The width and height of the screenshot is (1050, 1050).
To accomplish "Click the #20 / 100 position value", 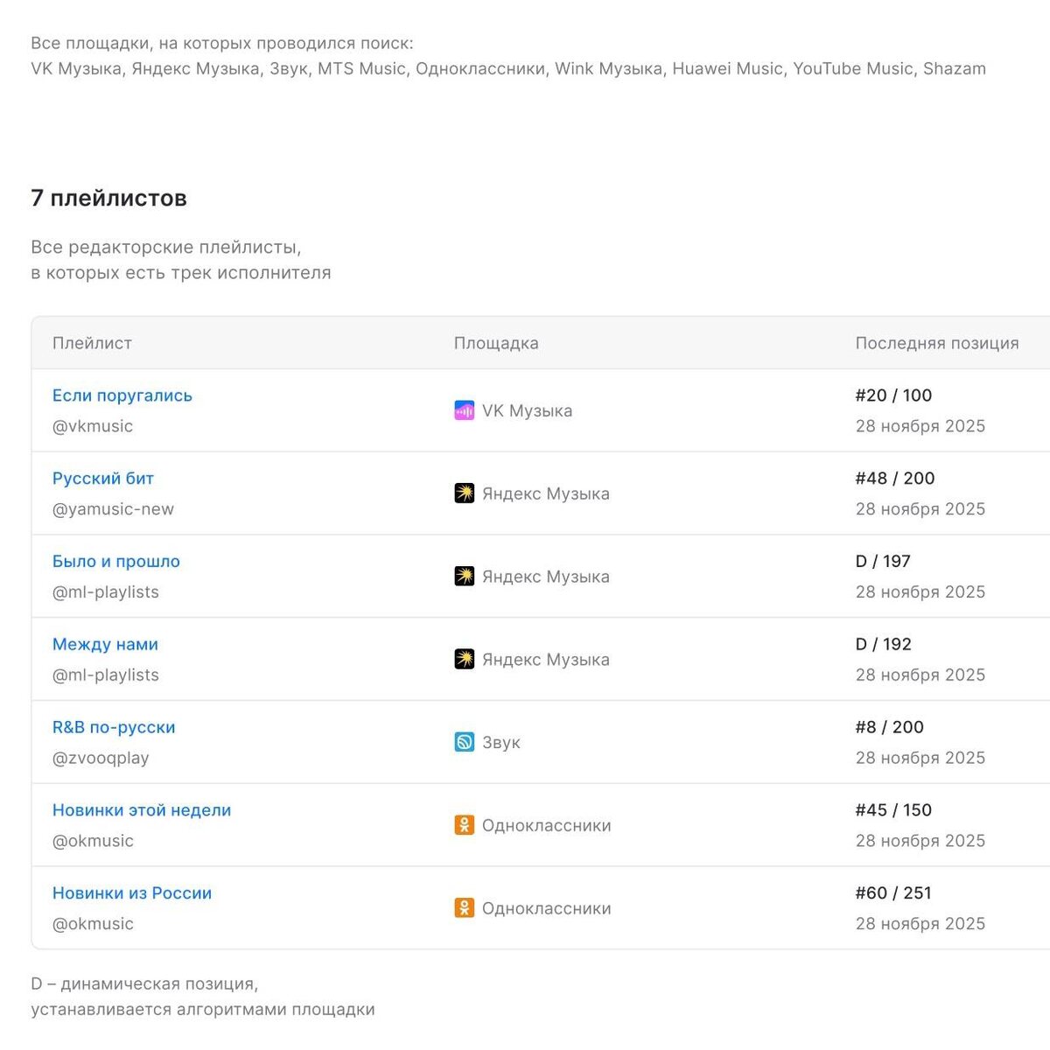I will tap(892, 395).
